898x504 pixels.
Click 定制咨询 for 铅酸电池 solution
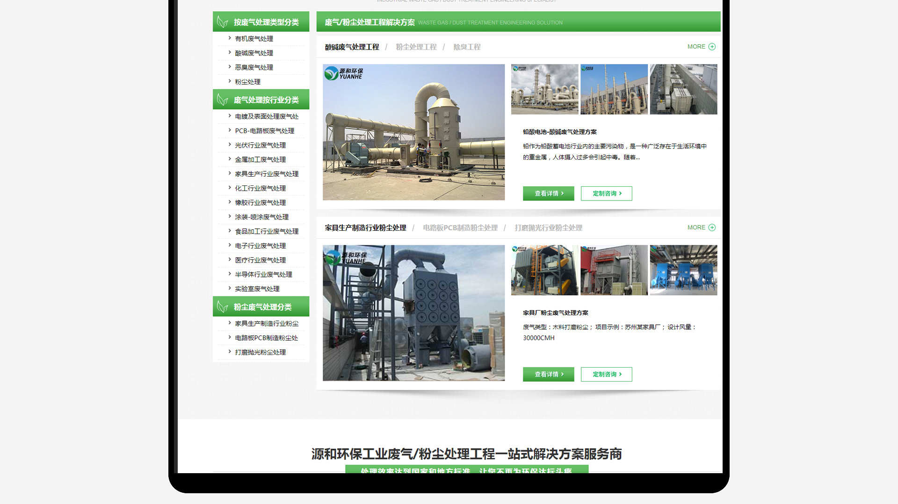point(607,193)
